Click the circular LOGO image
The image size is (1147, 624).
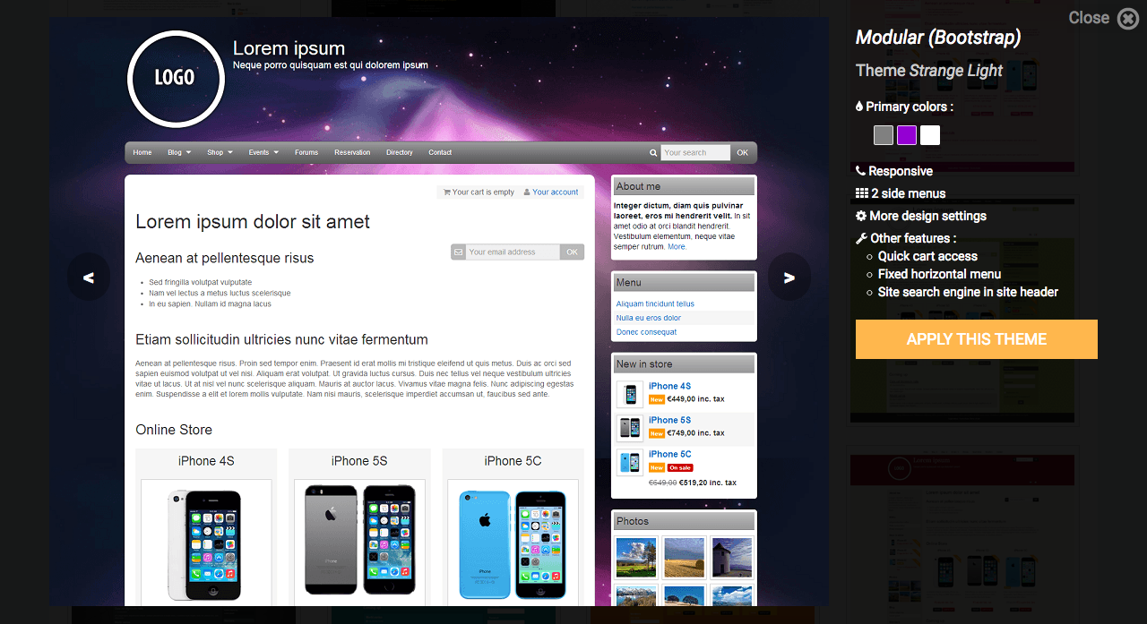(175, 79)
